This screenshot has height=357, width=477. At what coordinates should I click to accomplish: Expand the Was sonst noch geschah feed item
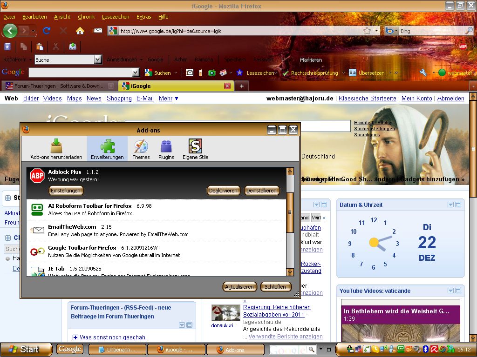(x=75, y=337)
